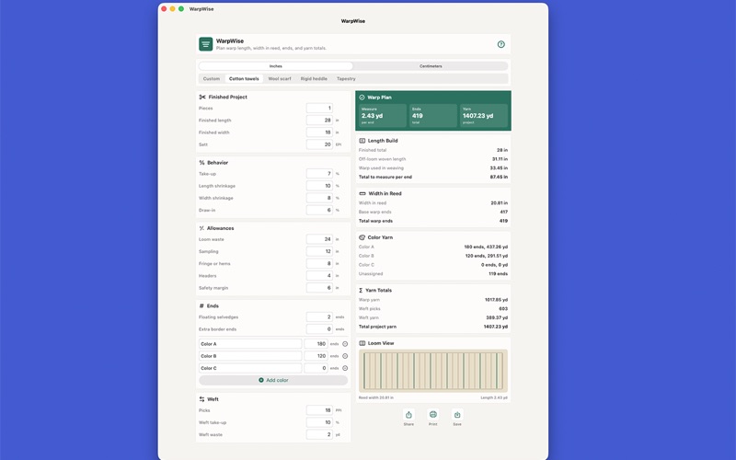Click the Finished Project scissors icon

tap(202, 98)
